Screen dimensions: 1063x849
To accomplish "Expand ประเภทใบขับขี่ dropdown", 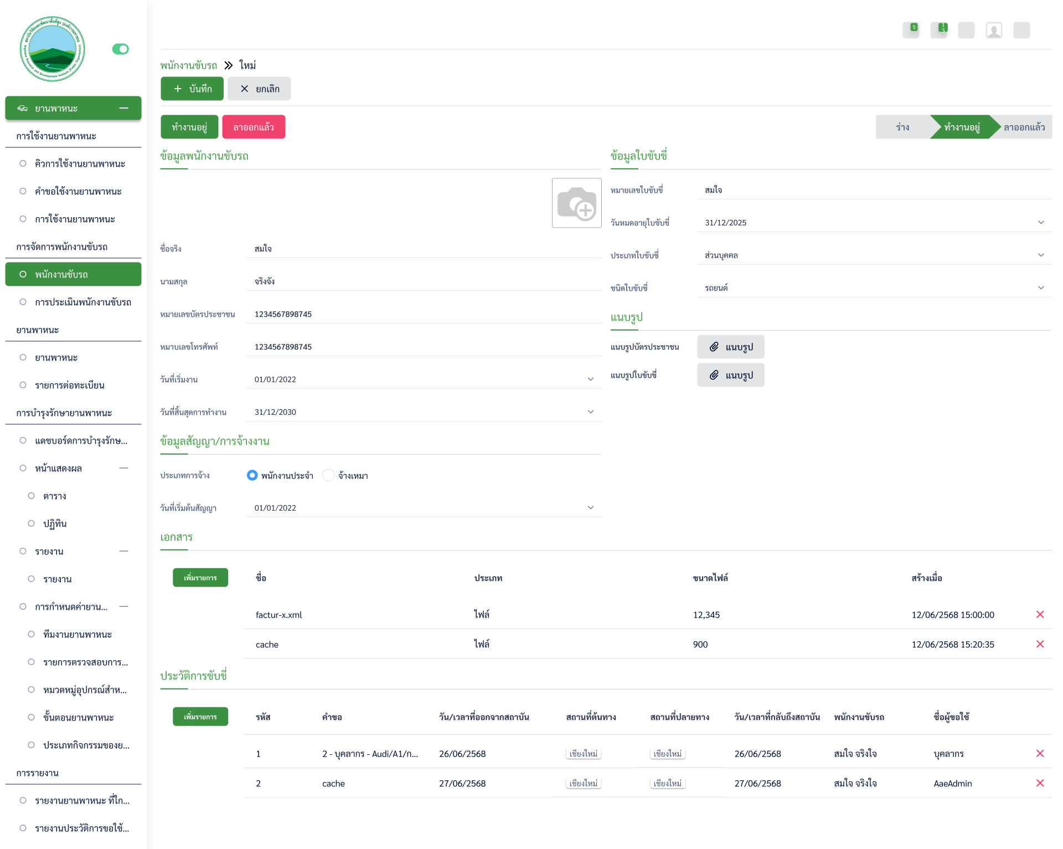I will tap(1040, 255).
